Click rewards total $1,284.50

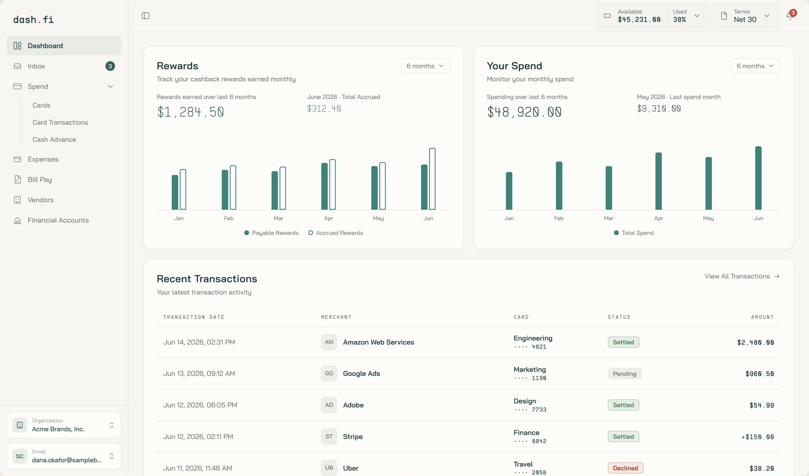click(190, 112)
